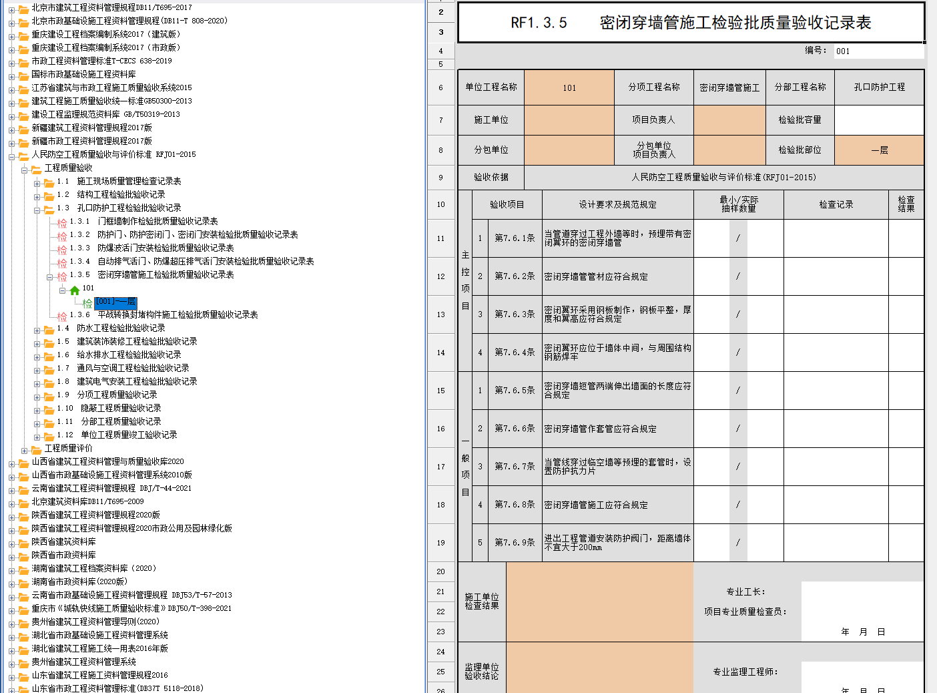Collapse the 1.3.5 密闭穿墙管 node
Image resolution: width=937 pixels, height=693 pixels.
pos(49,276)
